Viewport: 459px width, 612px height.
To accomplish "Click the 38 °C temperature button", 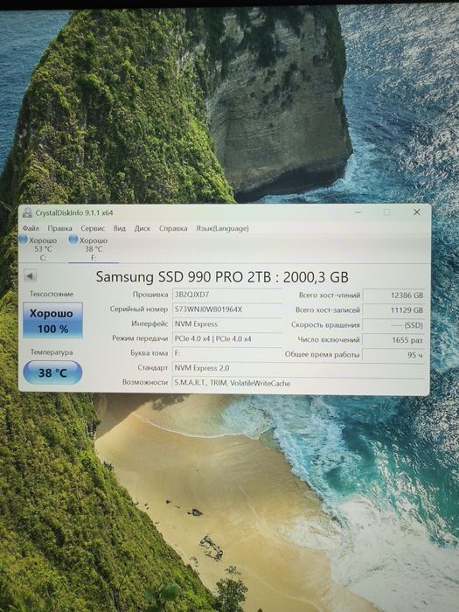I will coord(52,372).
